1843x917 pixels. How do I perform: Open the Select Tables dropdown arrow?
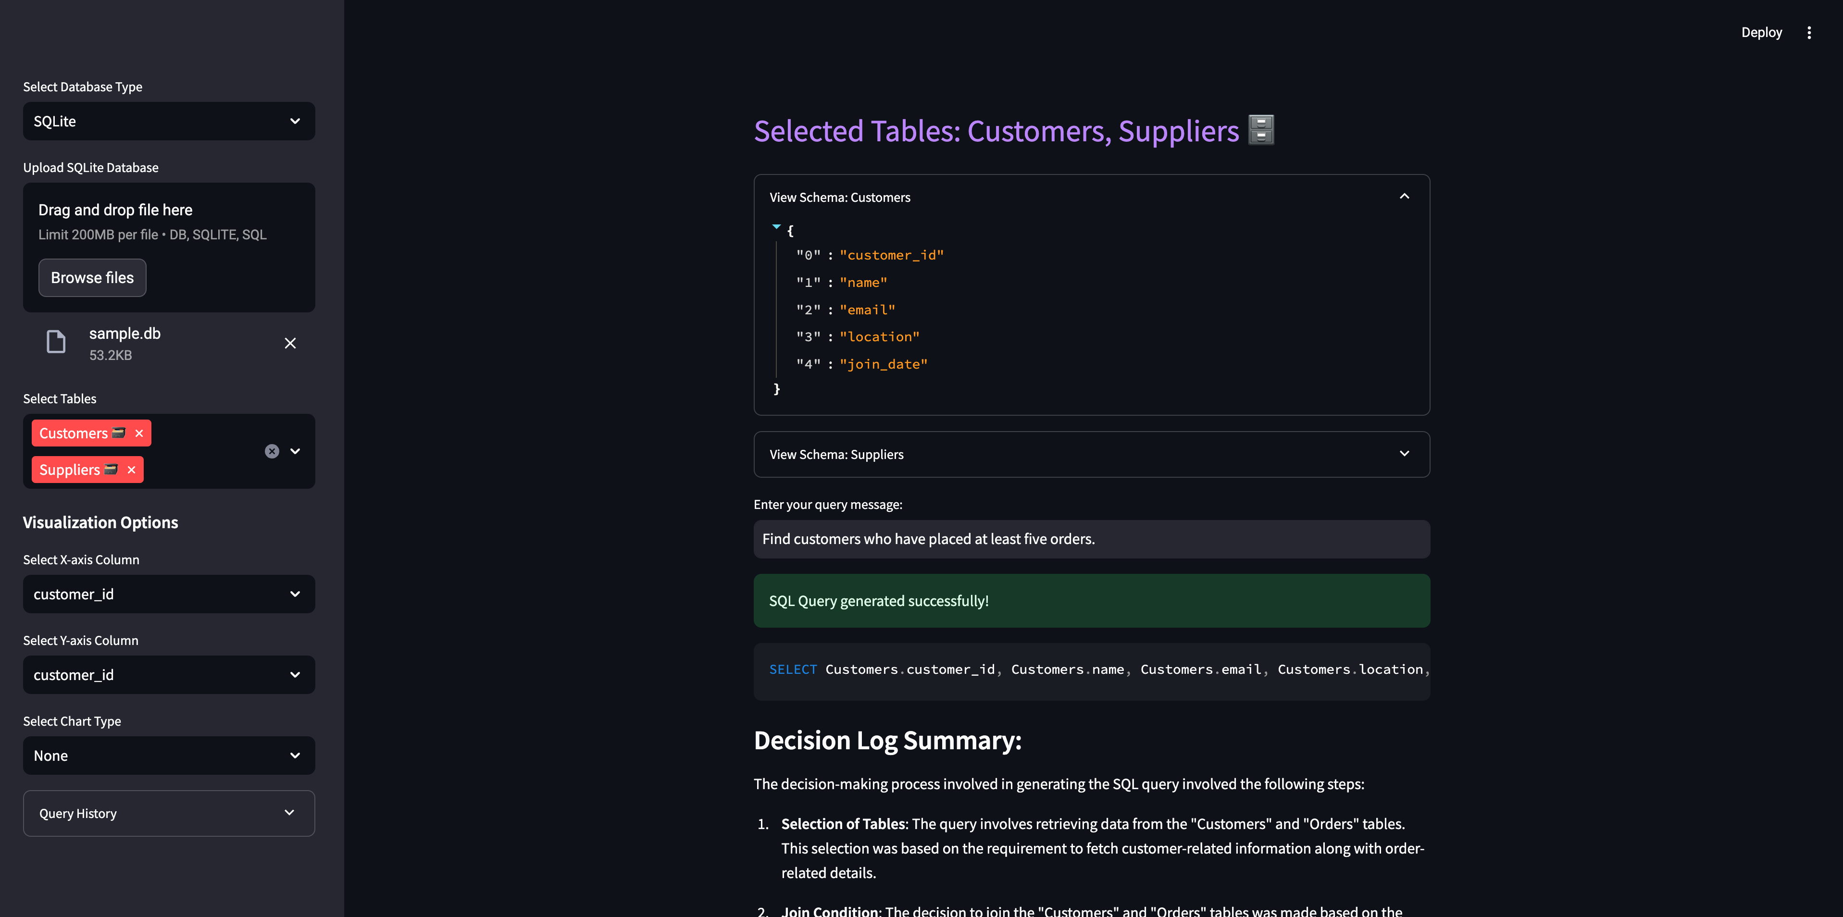point(296,451)
